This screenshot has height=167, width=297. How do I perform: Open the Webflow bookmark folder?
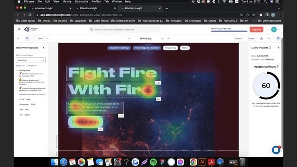click(60, 21)
